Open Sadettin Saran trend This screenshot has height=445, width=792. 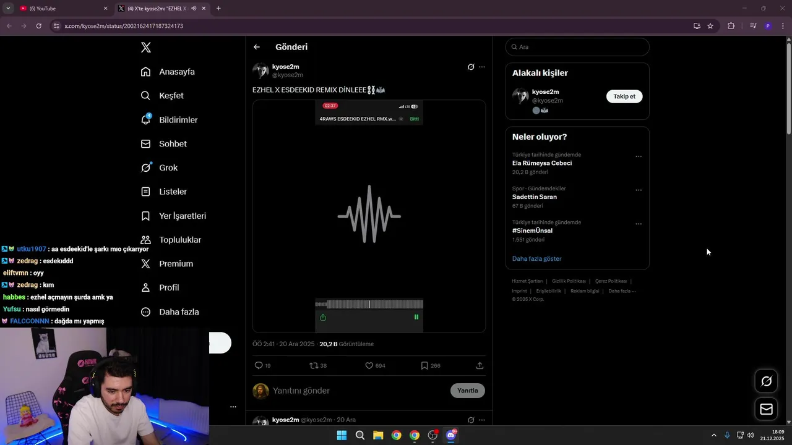tap(535, 197)
